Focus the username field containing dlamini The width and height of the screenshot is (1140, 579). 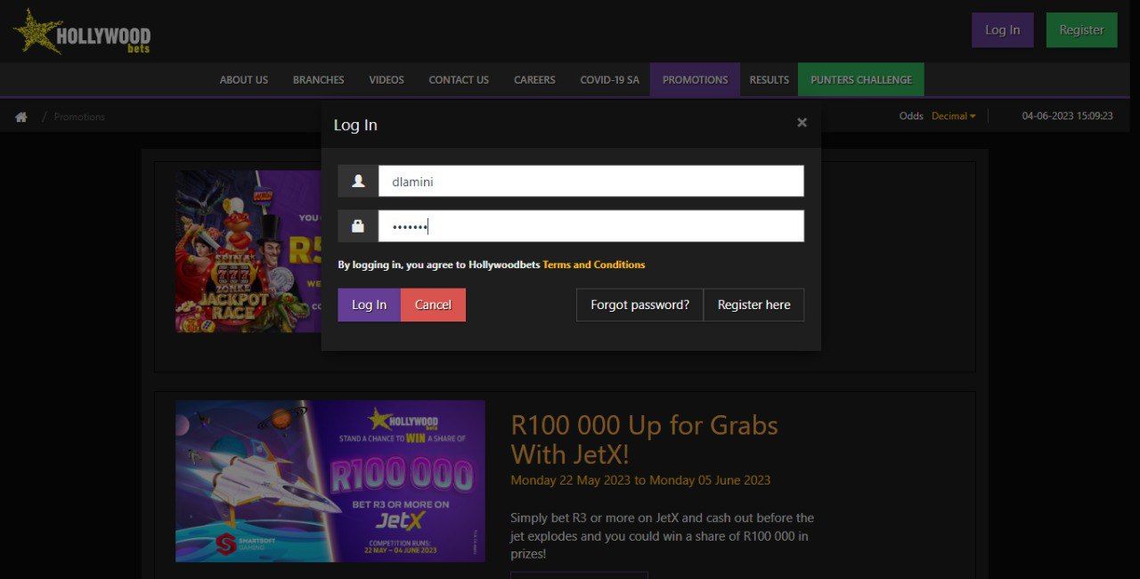pyautogui.click(x=591, y=181)
